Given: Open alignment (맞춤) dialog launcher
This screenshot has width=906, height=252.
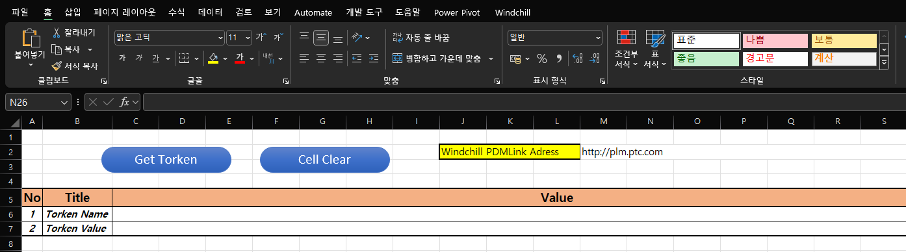Looking at the screenshot, I should [x=497, y=81].
